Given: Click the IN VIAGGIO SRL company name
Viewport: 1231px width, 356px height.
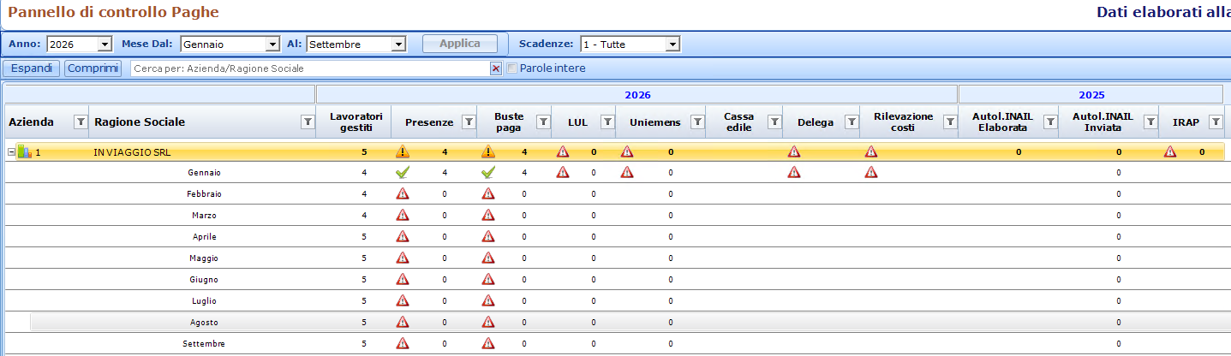Looking at the screenshot, I should (132, 152).
